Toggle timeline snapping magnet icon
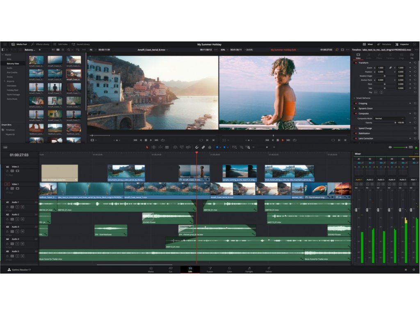Image resolution: width=420 pixels, height=315 pixels. point(197,147)
